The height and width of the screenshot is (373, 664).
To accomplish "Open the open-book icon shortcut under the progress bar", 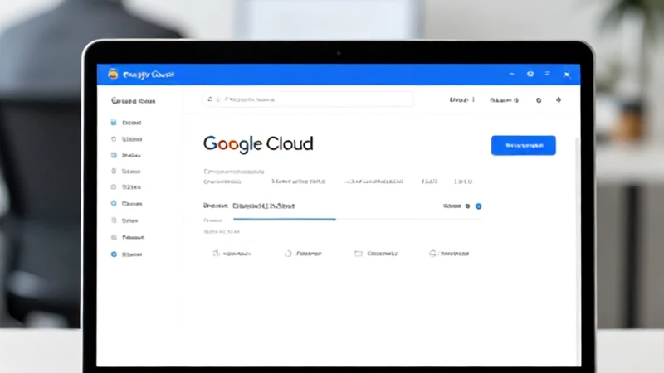I will (x=376, y=254).
